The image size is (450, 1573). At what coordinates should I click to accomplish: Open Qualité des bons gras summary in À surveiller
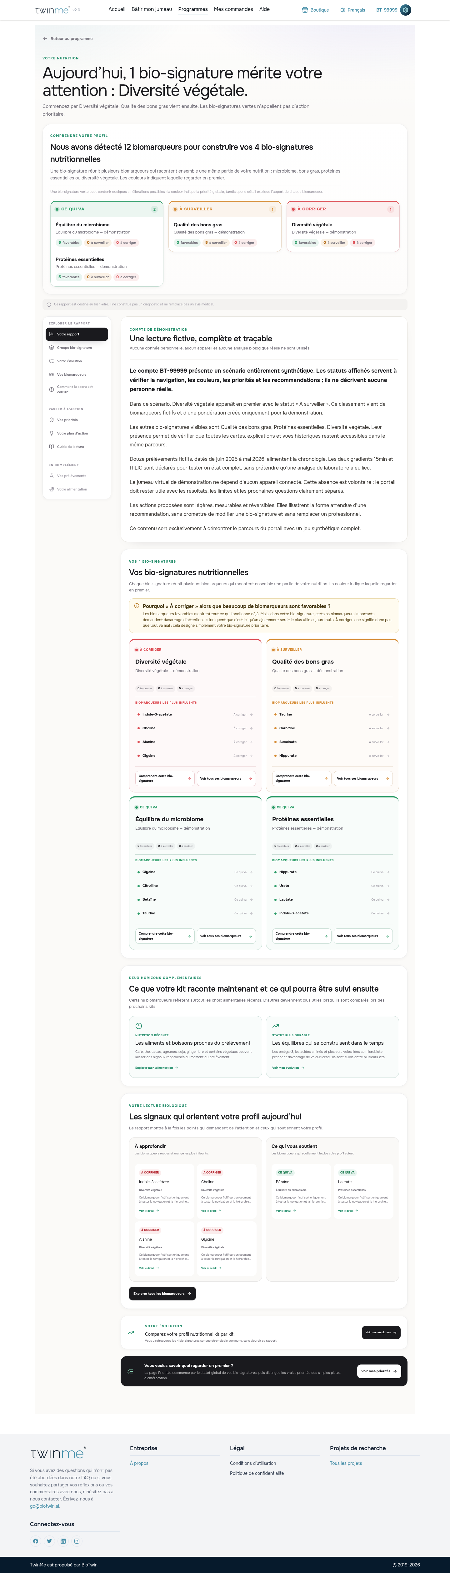225,234
